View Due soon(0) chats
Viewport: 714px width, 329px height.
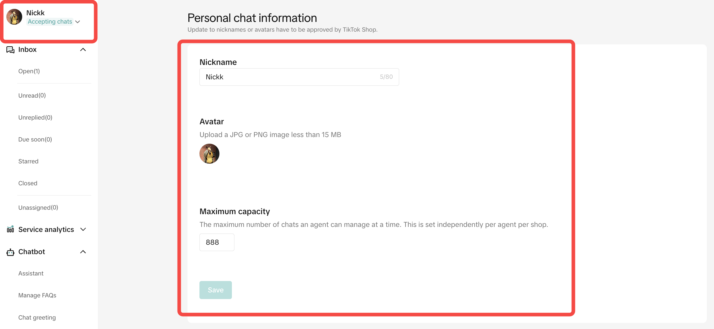pos(35,140)
